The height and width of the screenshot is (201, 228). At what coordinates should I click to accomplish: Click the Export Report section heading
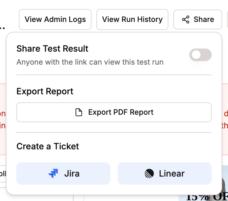click(x=45, y=92)
